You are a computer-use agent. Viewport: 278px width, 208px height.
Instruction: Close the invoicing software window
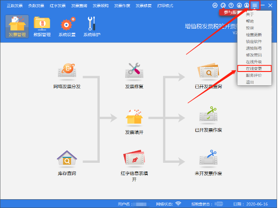(x=270, y=6)
